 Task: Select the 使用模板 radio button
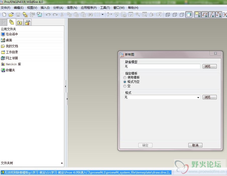click(x=125, y=78)
